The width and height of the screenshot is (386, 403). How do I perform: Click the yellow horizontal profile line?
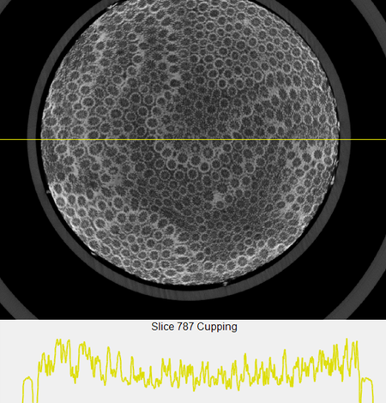(193, 140)
